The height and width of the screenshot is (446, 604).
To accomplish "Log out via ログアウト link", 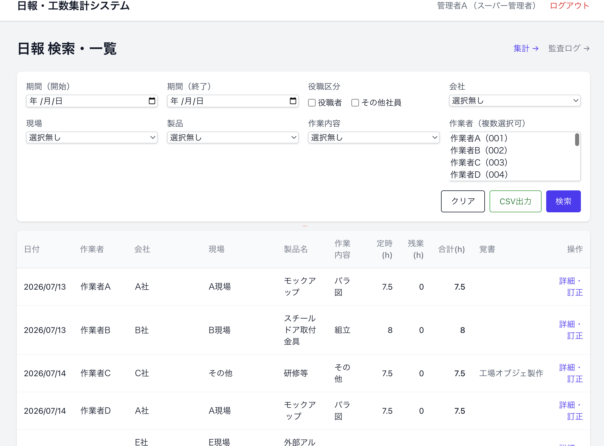I will pyautogui.click(x=570, y=5).
